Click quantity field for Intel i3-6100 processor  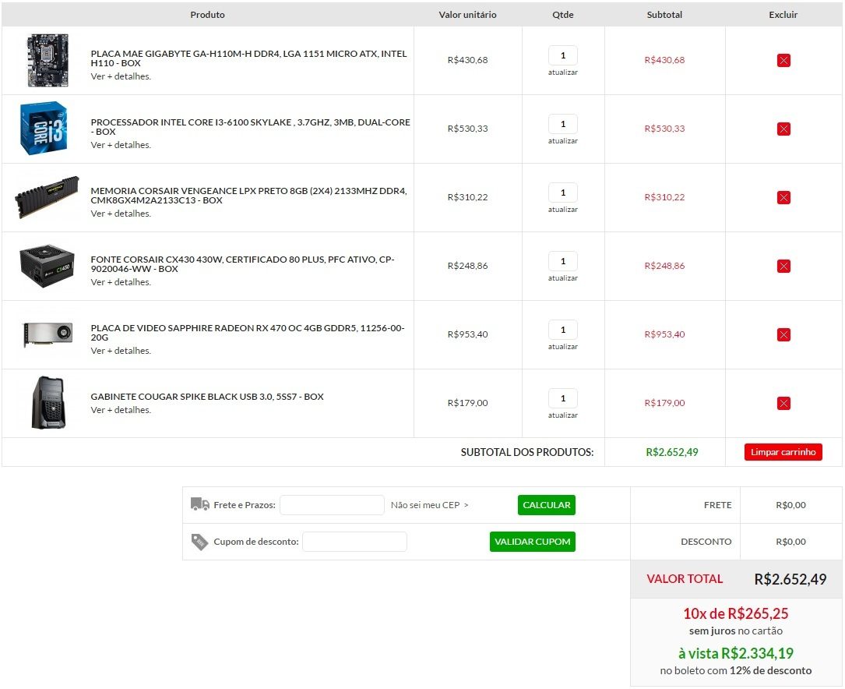click(563, 123)
